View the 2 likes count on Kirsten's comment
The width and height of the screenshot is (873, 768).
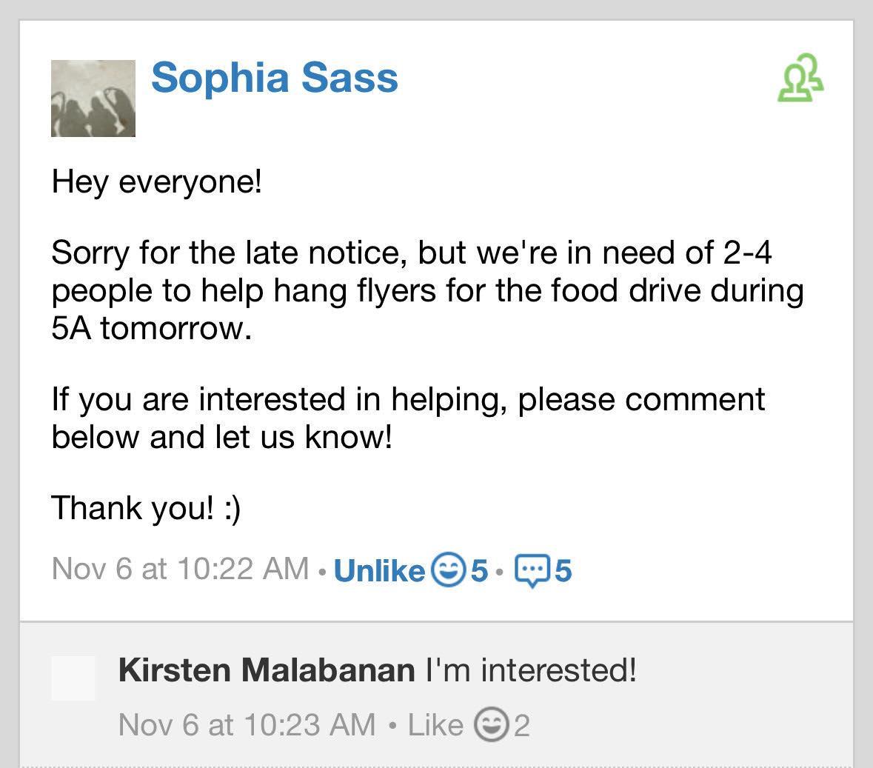522,725
